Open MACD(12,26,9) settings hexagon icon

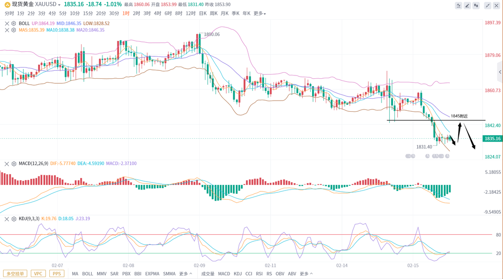(14, 163)
